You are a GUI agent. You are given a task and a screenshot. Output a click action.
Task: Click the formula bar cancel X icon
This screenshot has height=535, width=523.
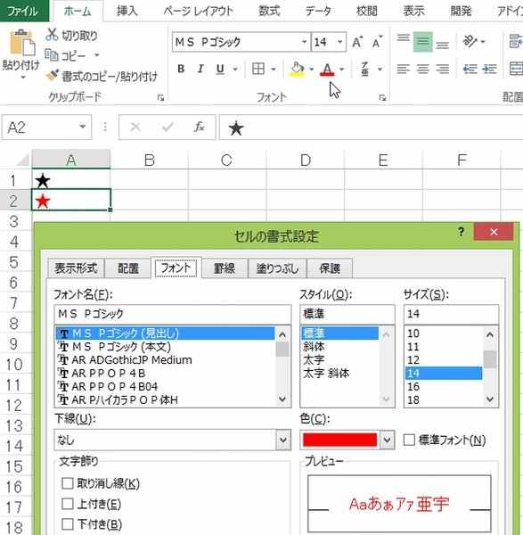point(135,127)
